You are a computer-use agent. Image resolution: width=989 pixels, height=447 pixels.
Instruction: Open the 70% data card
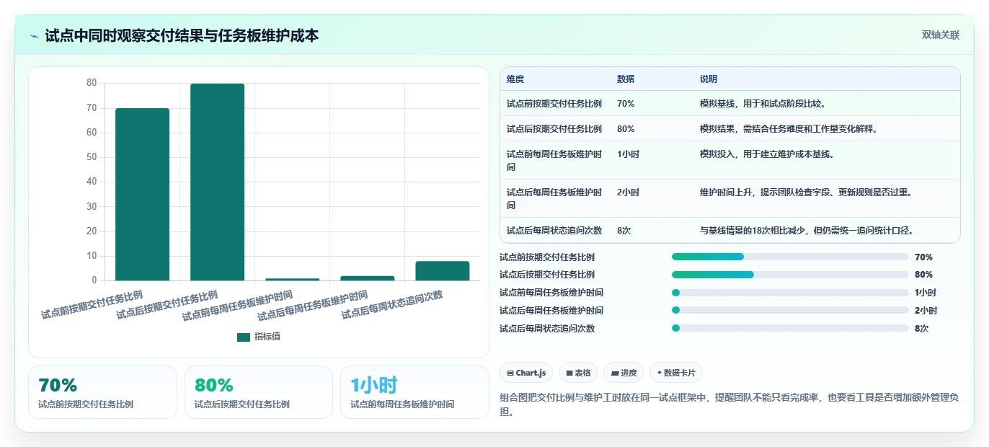[102, 392]
